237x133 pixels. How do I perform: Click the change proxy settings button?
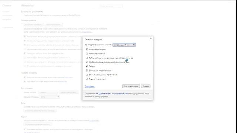[x=40, y=111]
